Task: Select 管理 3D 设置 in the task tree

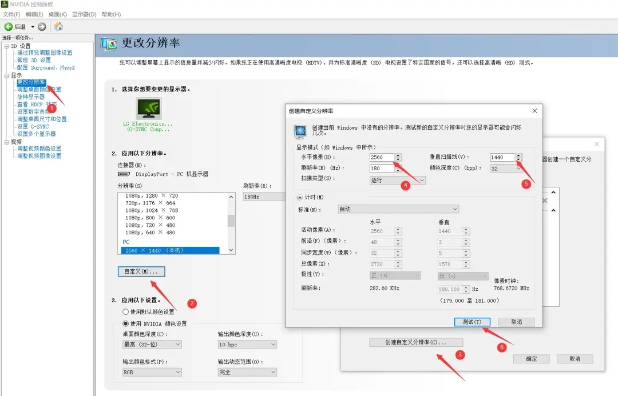Action: (34, 60)
